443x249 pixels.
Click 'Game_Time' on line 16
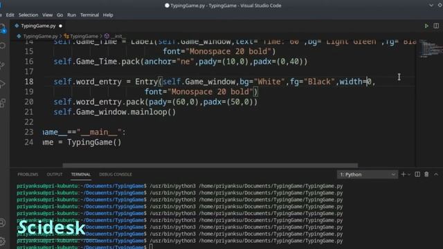96,62
